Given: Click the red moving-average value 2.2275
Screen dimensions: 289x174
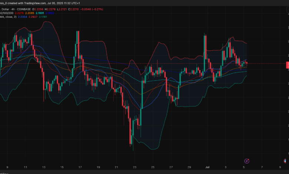Looking at the screenshot, I should (19, 13).
